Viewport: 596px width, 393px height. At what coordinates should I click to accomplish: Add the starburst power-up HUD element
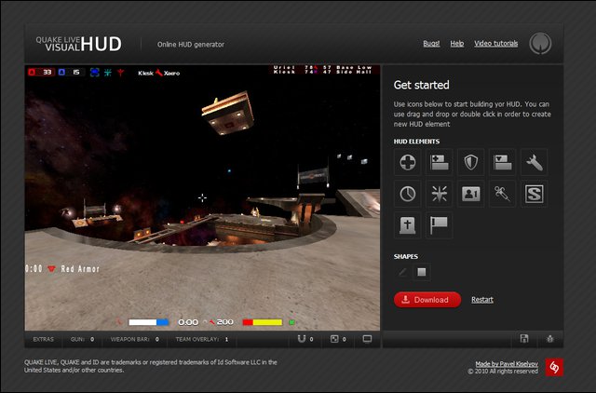tap(440, 194)
